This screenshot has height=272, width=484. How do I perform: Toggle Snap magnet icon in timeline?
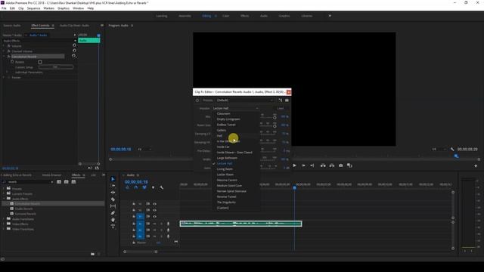(136, 187)
